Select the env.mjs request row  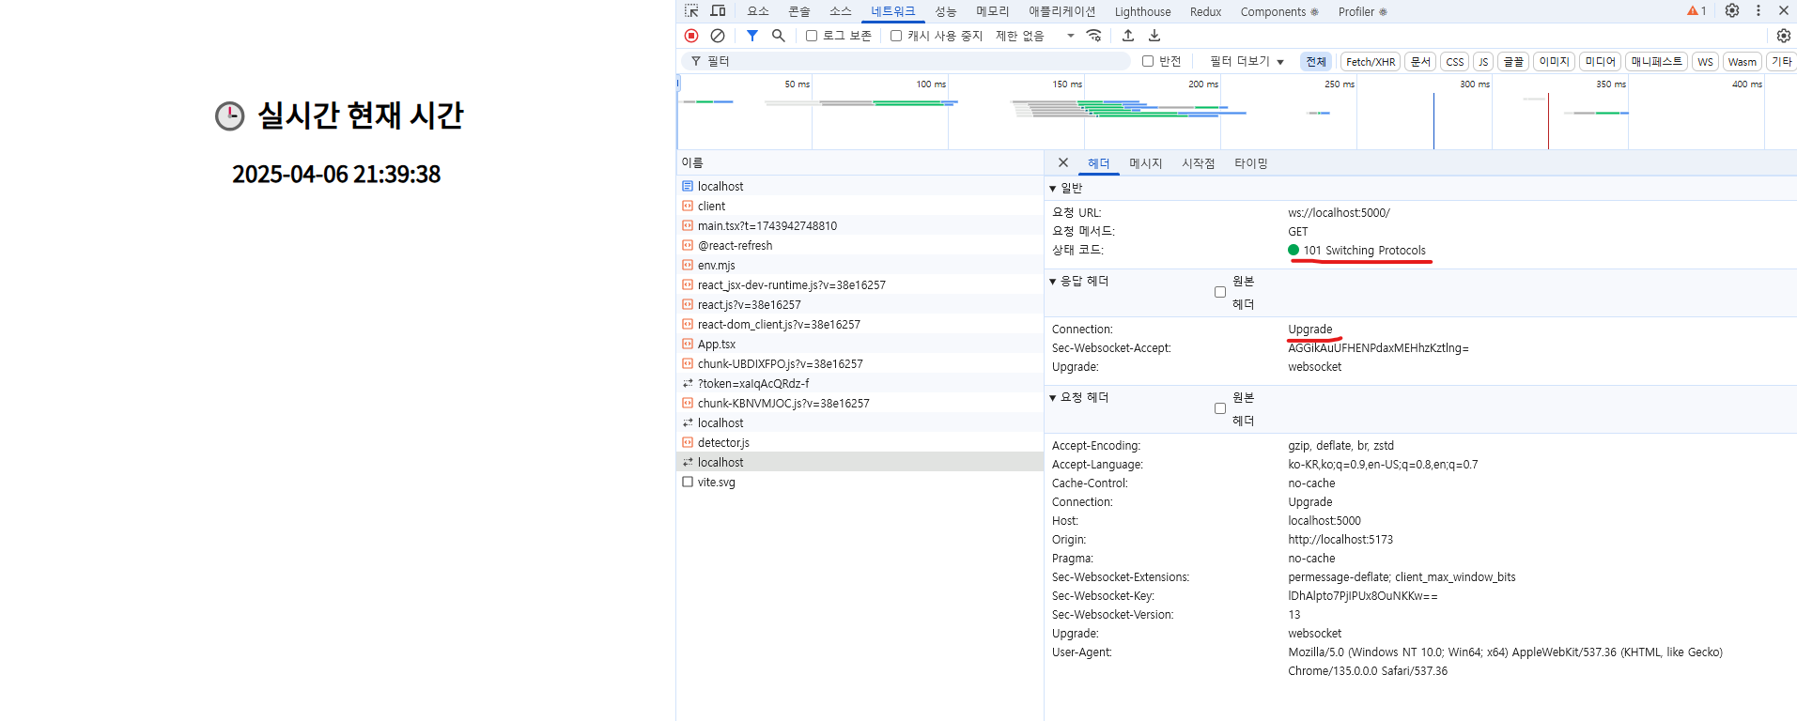[860, 265]
